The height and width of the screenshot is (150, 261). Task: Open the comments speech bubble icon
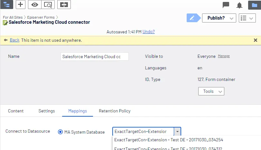[x=226, y=5]
